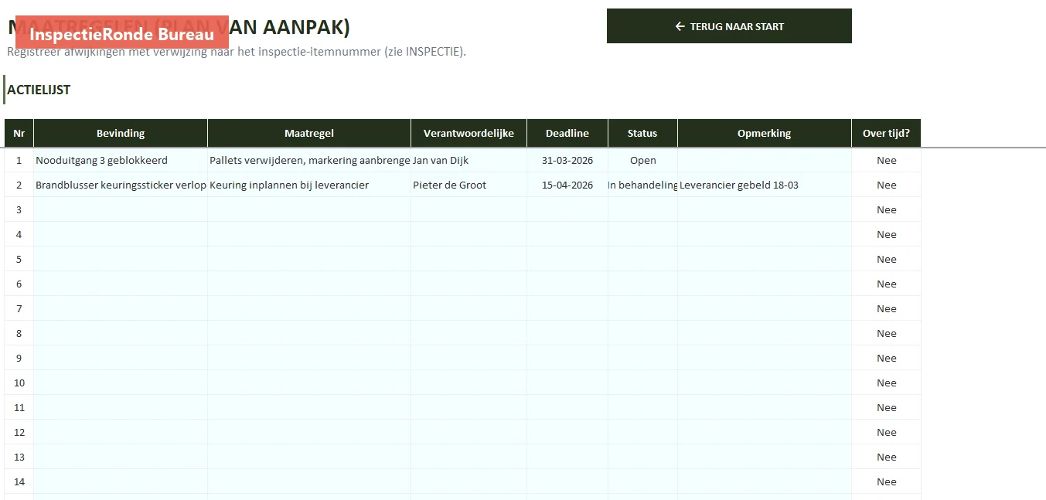Click the empty Opmerking cell in row 1

coord(765,160)
